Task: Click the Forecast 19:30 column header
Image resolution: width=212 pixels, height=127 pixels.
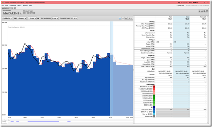Action: pos(198,18)
